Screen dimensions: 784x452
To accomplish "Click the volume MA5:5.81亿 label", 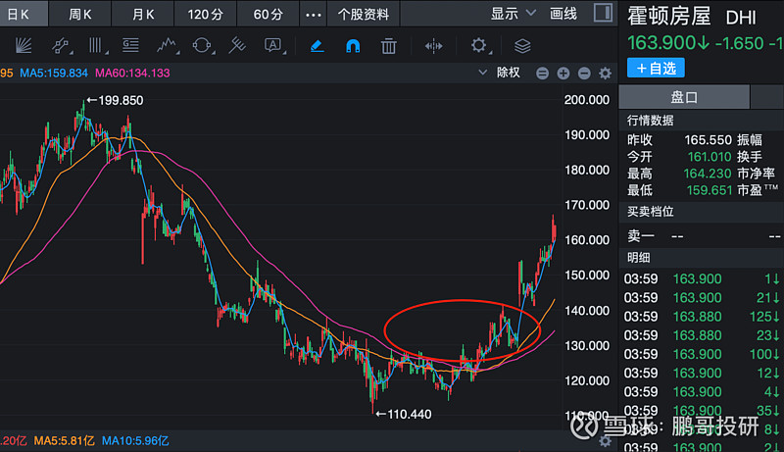I will (x=65, y=441).
